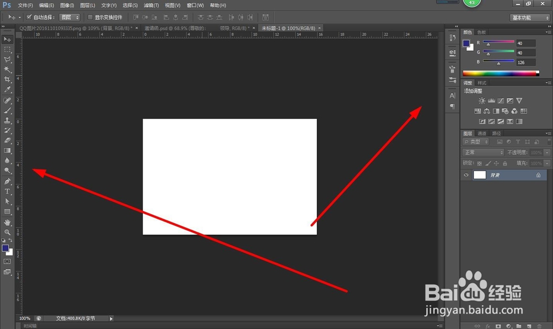This screenshot has width=553, height=329.
Task: Open the 基本功能 workspace dropdown
Action: point(530,18)
